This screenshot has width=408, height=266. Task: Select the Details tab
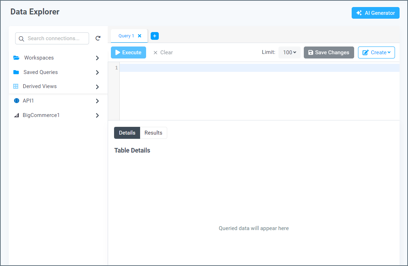point(127,133)
